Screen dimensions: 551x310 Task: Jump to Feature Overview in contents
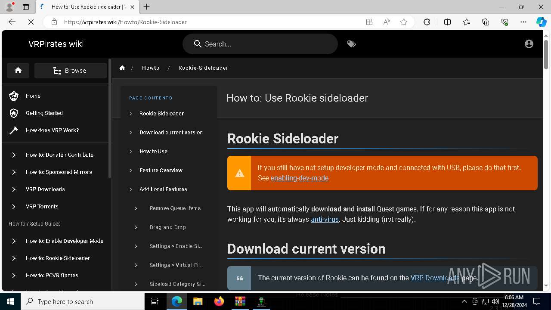[x=161, y=170]
